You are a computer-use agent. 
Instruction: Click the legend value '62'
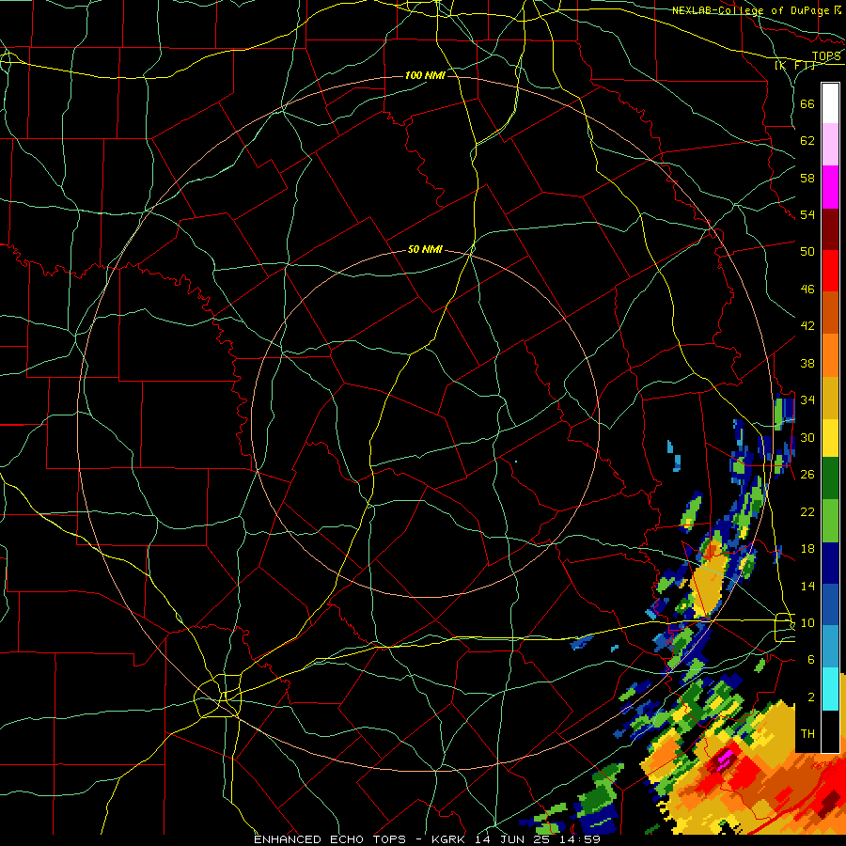(x=807, y=141)
